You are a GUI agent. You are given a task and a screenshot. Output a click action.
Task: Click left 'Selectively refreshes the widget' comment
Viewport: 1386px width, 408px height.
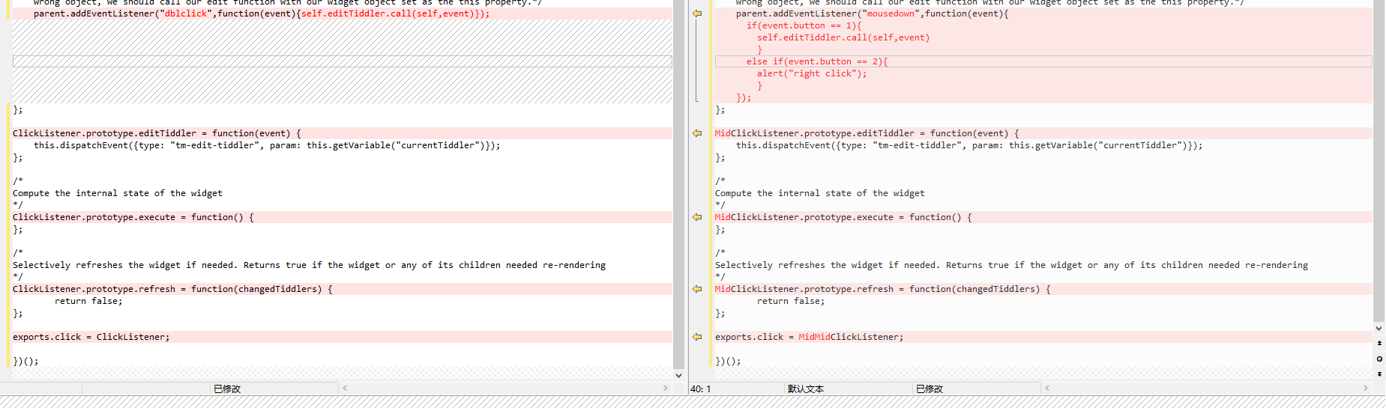click(x=309, y=265)
